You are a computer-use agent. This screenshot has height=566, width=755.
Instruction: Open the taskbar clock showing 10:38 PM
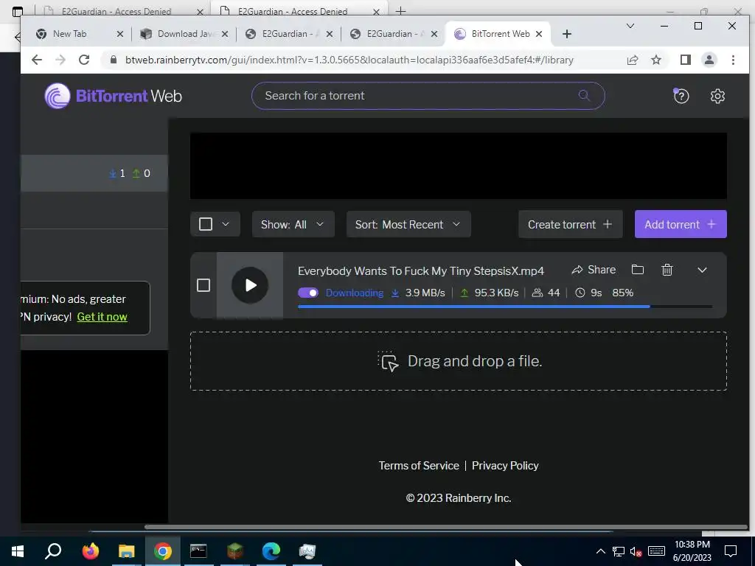[692, 551]
